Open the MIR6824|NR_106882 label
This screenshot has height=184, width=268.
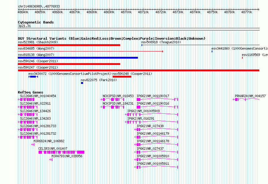click(49, 141)
